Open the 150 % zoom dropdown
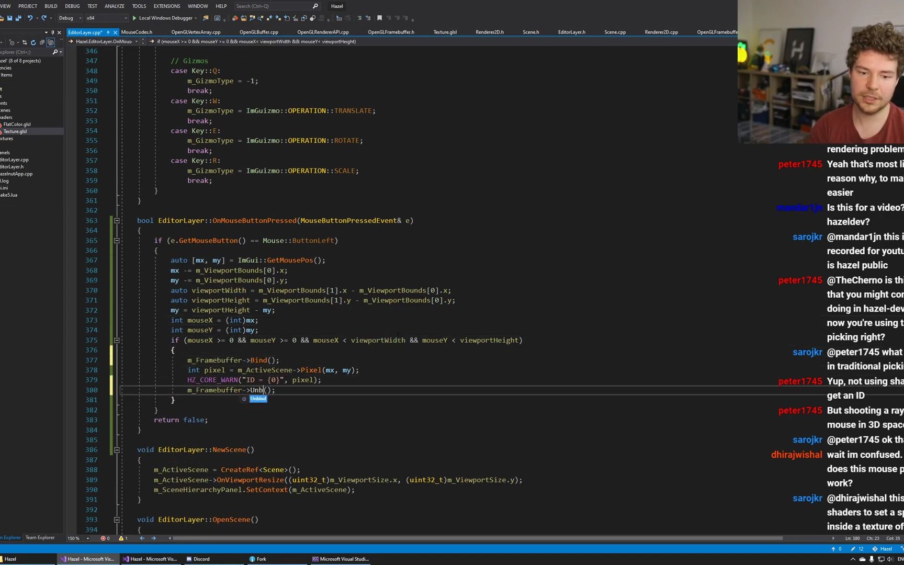 coord(87,538)
